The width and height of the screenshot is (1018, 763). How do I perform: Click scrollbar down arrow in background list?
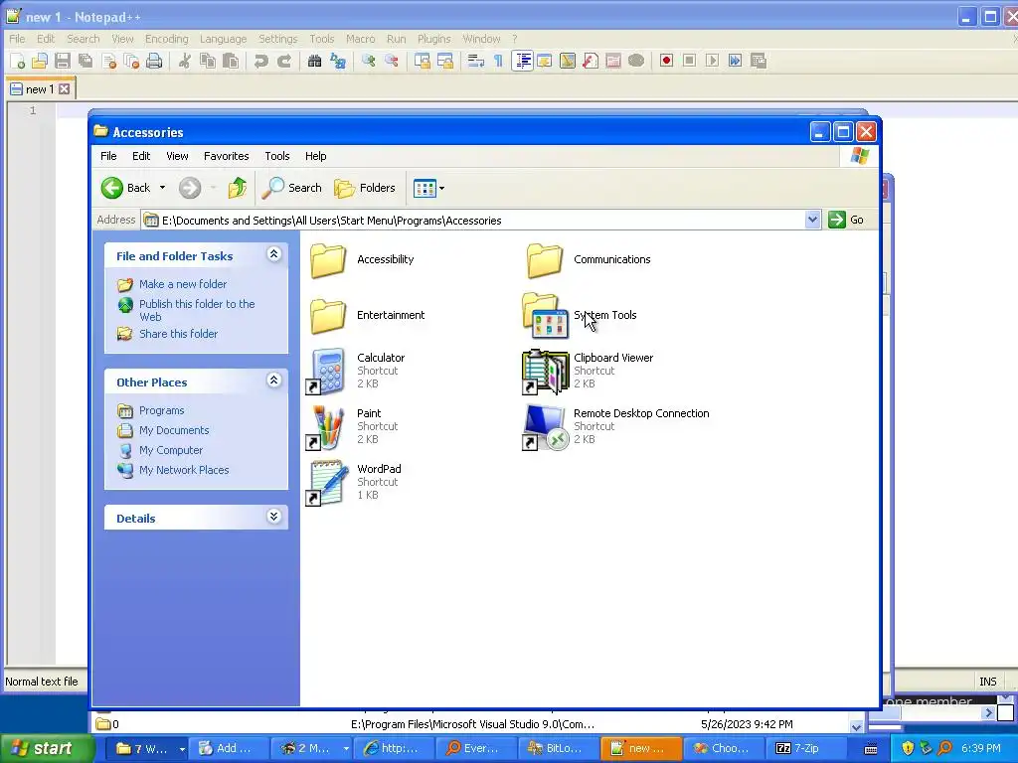(856, 726)
